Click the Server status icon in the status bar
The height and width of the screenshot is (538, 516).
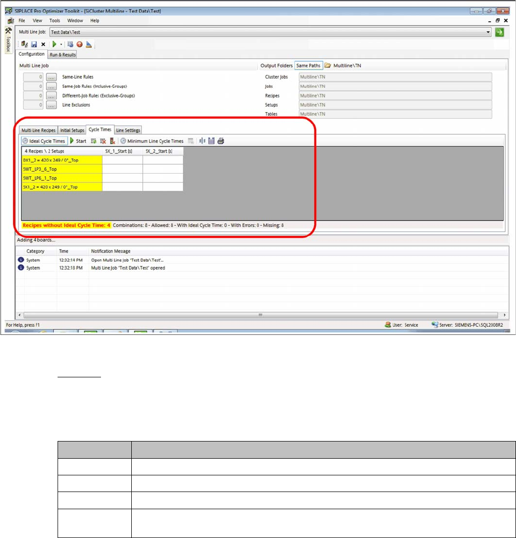point(435,325)
